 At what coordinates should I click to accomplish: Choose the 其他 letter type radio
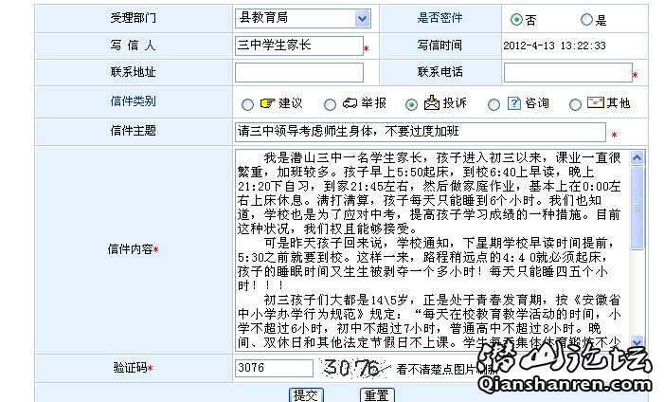coord(575,104)
